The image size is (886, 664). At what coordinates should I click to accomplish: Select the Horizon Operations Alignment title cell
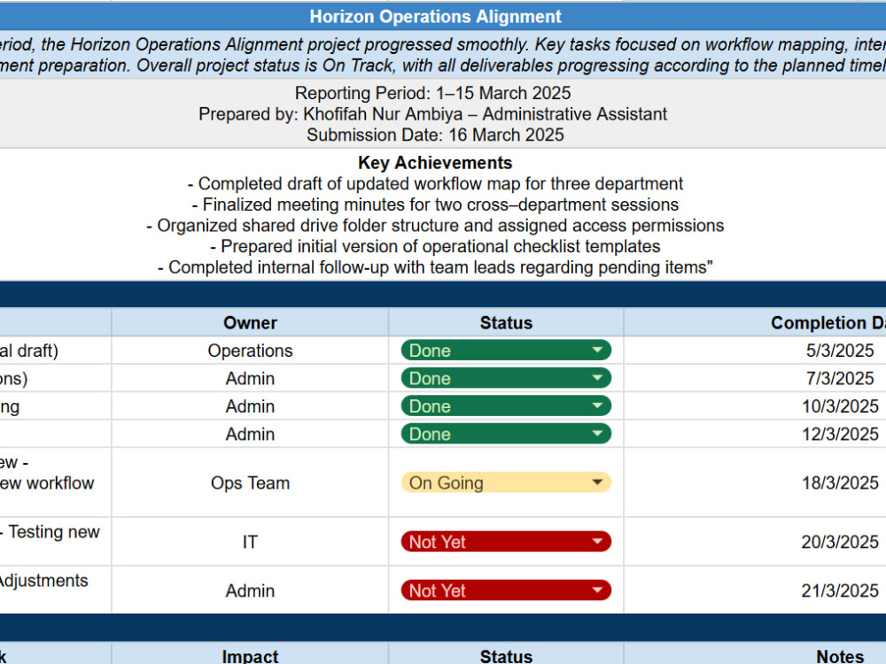coord(435,16)
